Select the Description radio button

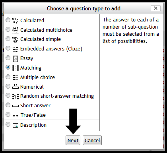pos(8,124)
